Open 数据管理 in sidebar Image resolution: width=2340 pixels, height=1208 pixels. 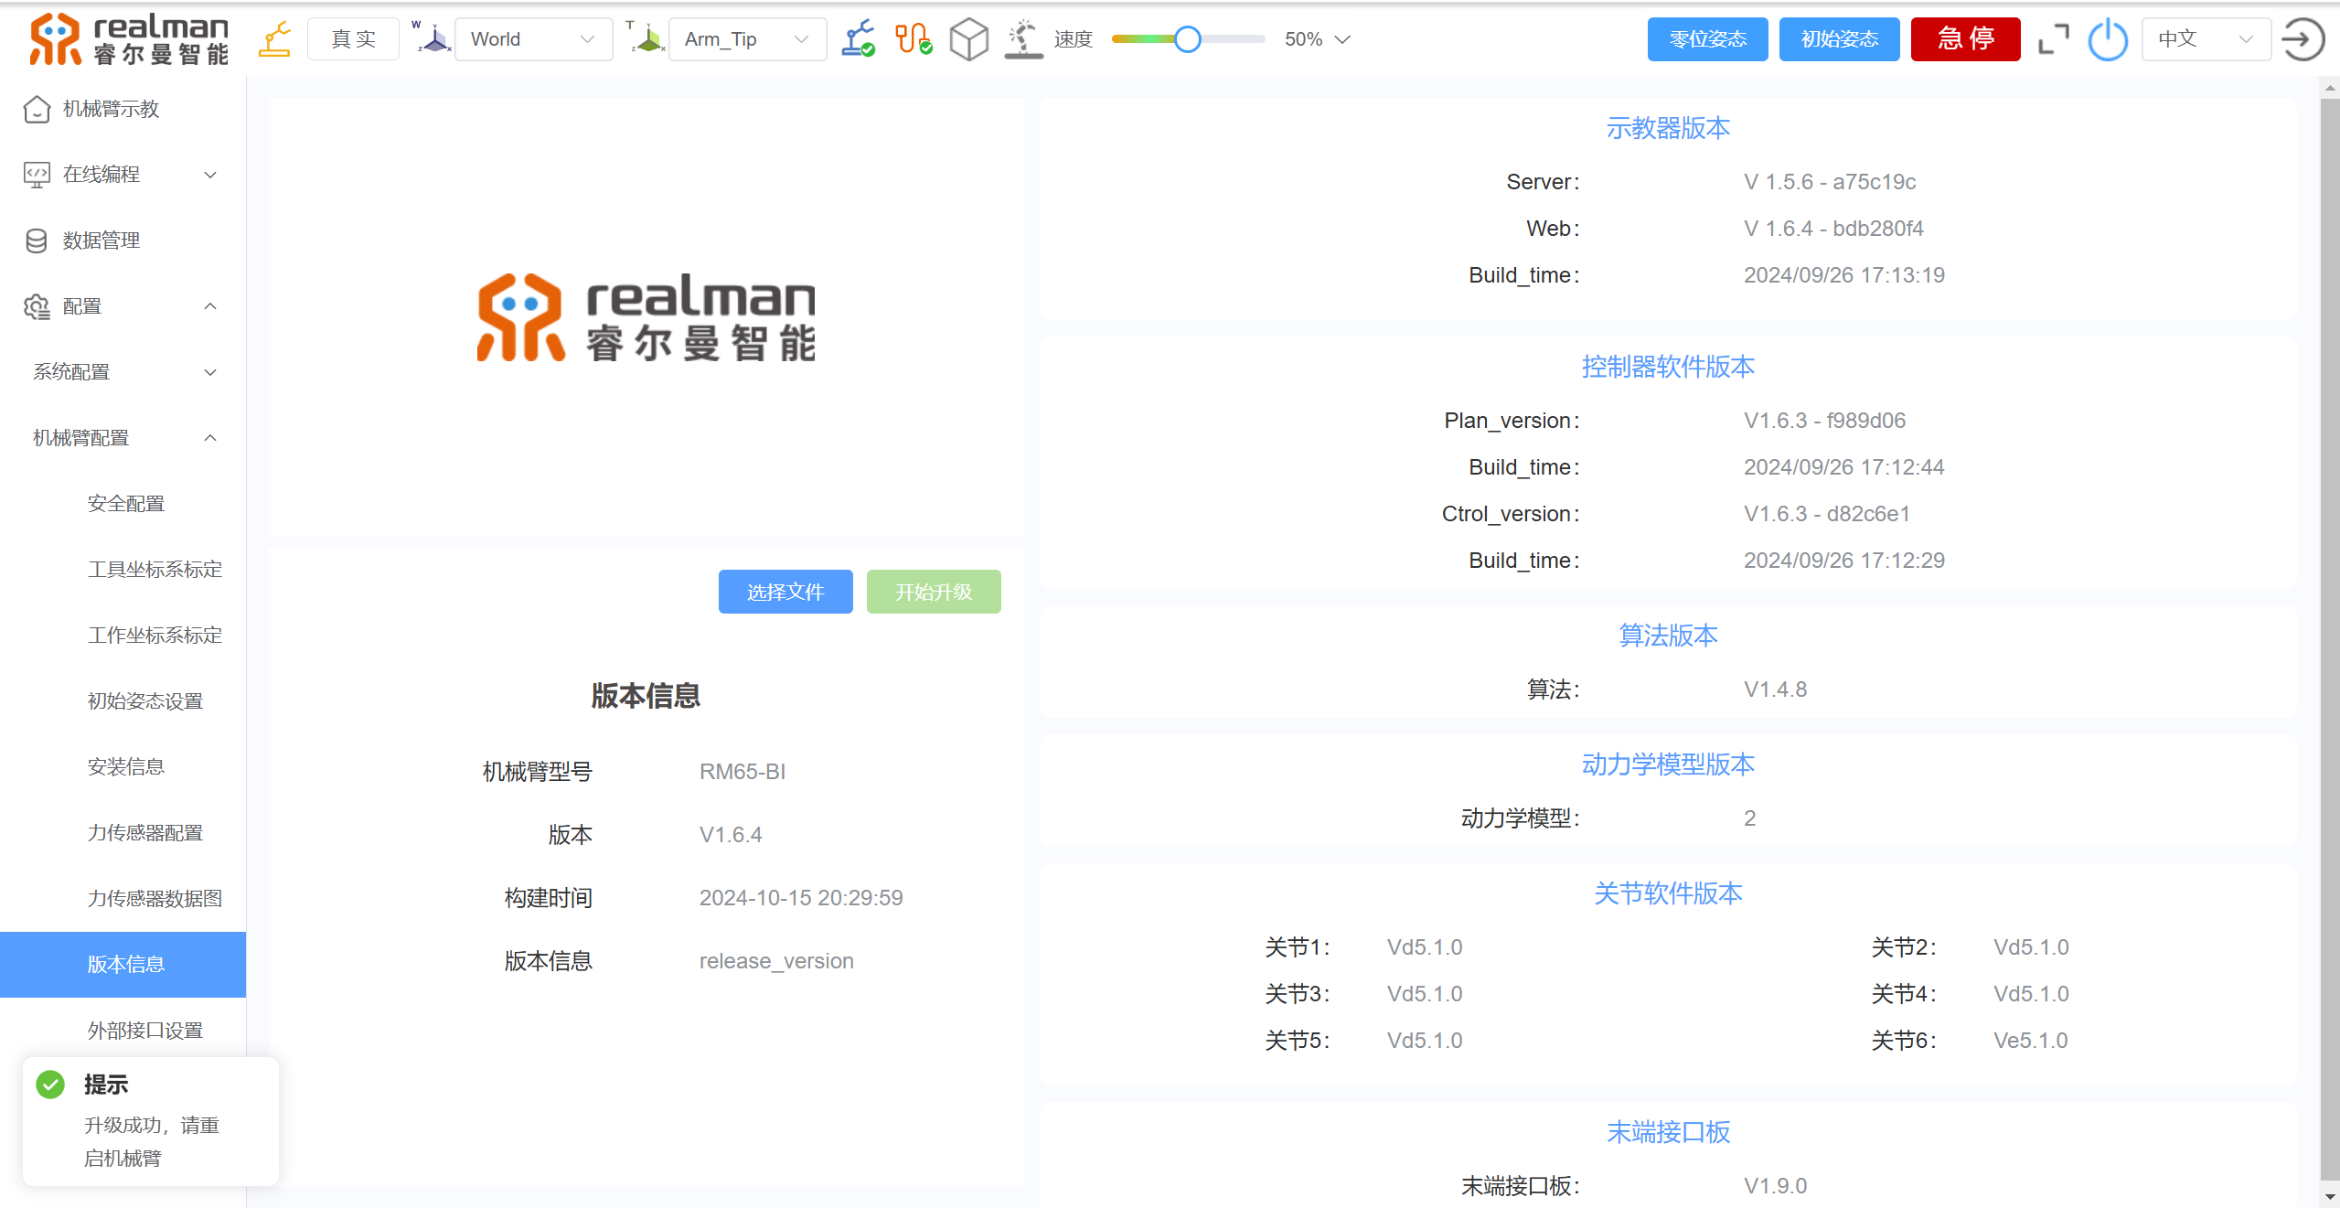pos(101,241)
